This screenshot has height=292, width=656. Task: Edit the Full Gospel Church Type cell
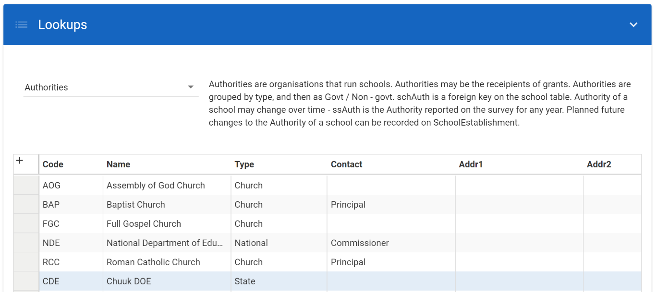tap(248, 224)
